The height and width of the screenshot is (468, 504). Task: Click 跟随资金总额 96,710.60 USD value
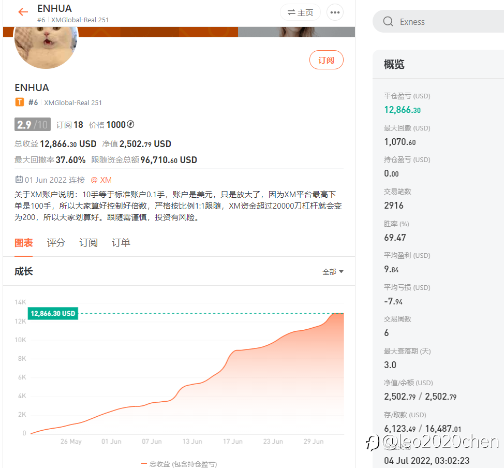[144, 160]
